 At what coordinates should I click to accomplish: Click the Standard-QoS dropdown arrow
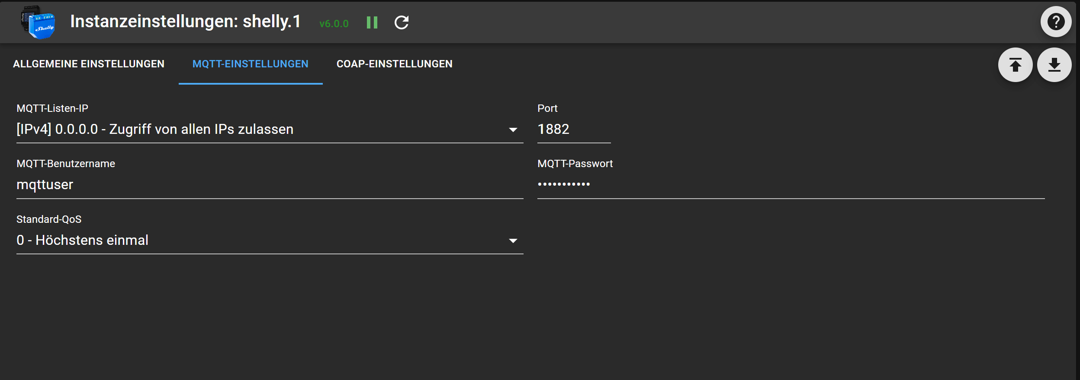pos(513,241)
